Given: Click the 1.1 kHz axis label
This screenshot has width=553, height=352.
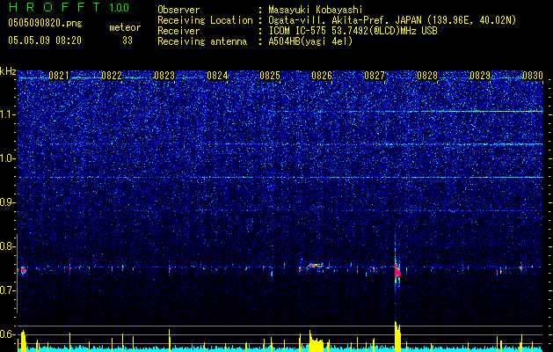Looking at the screenshot, I should tap(8, 114).
